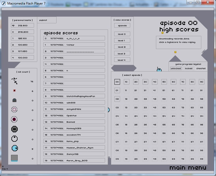This screenshot has width=216, height=176.
Task: Click the red mine kill count icon
Action: pyautogui.click(x=14, y=91)
